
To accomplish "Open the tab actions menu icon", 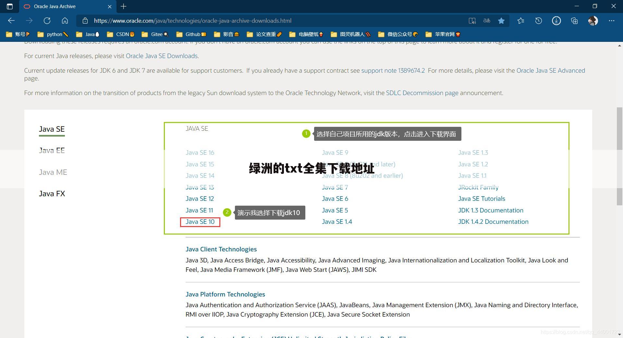I will [x=10, y=6].
